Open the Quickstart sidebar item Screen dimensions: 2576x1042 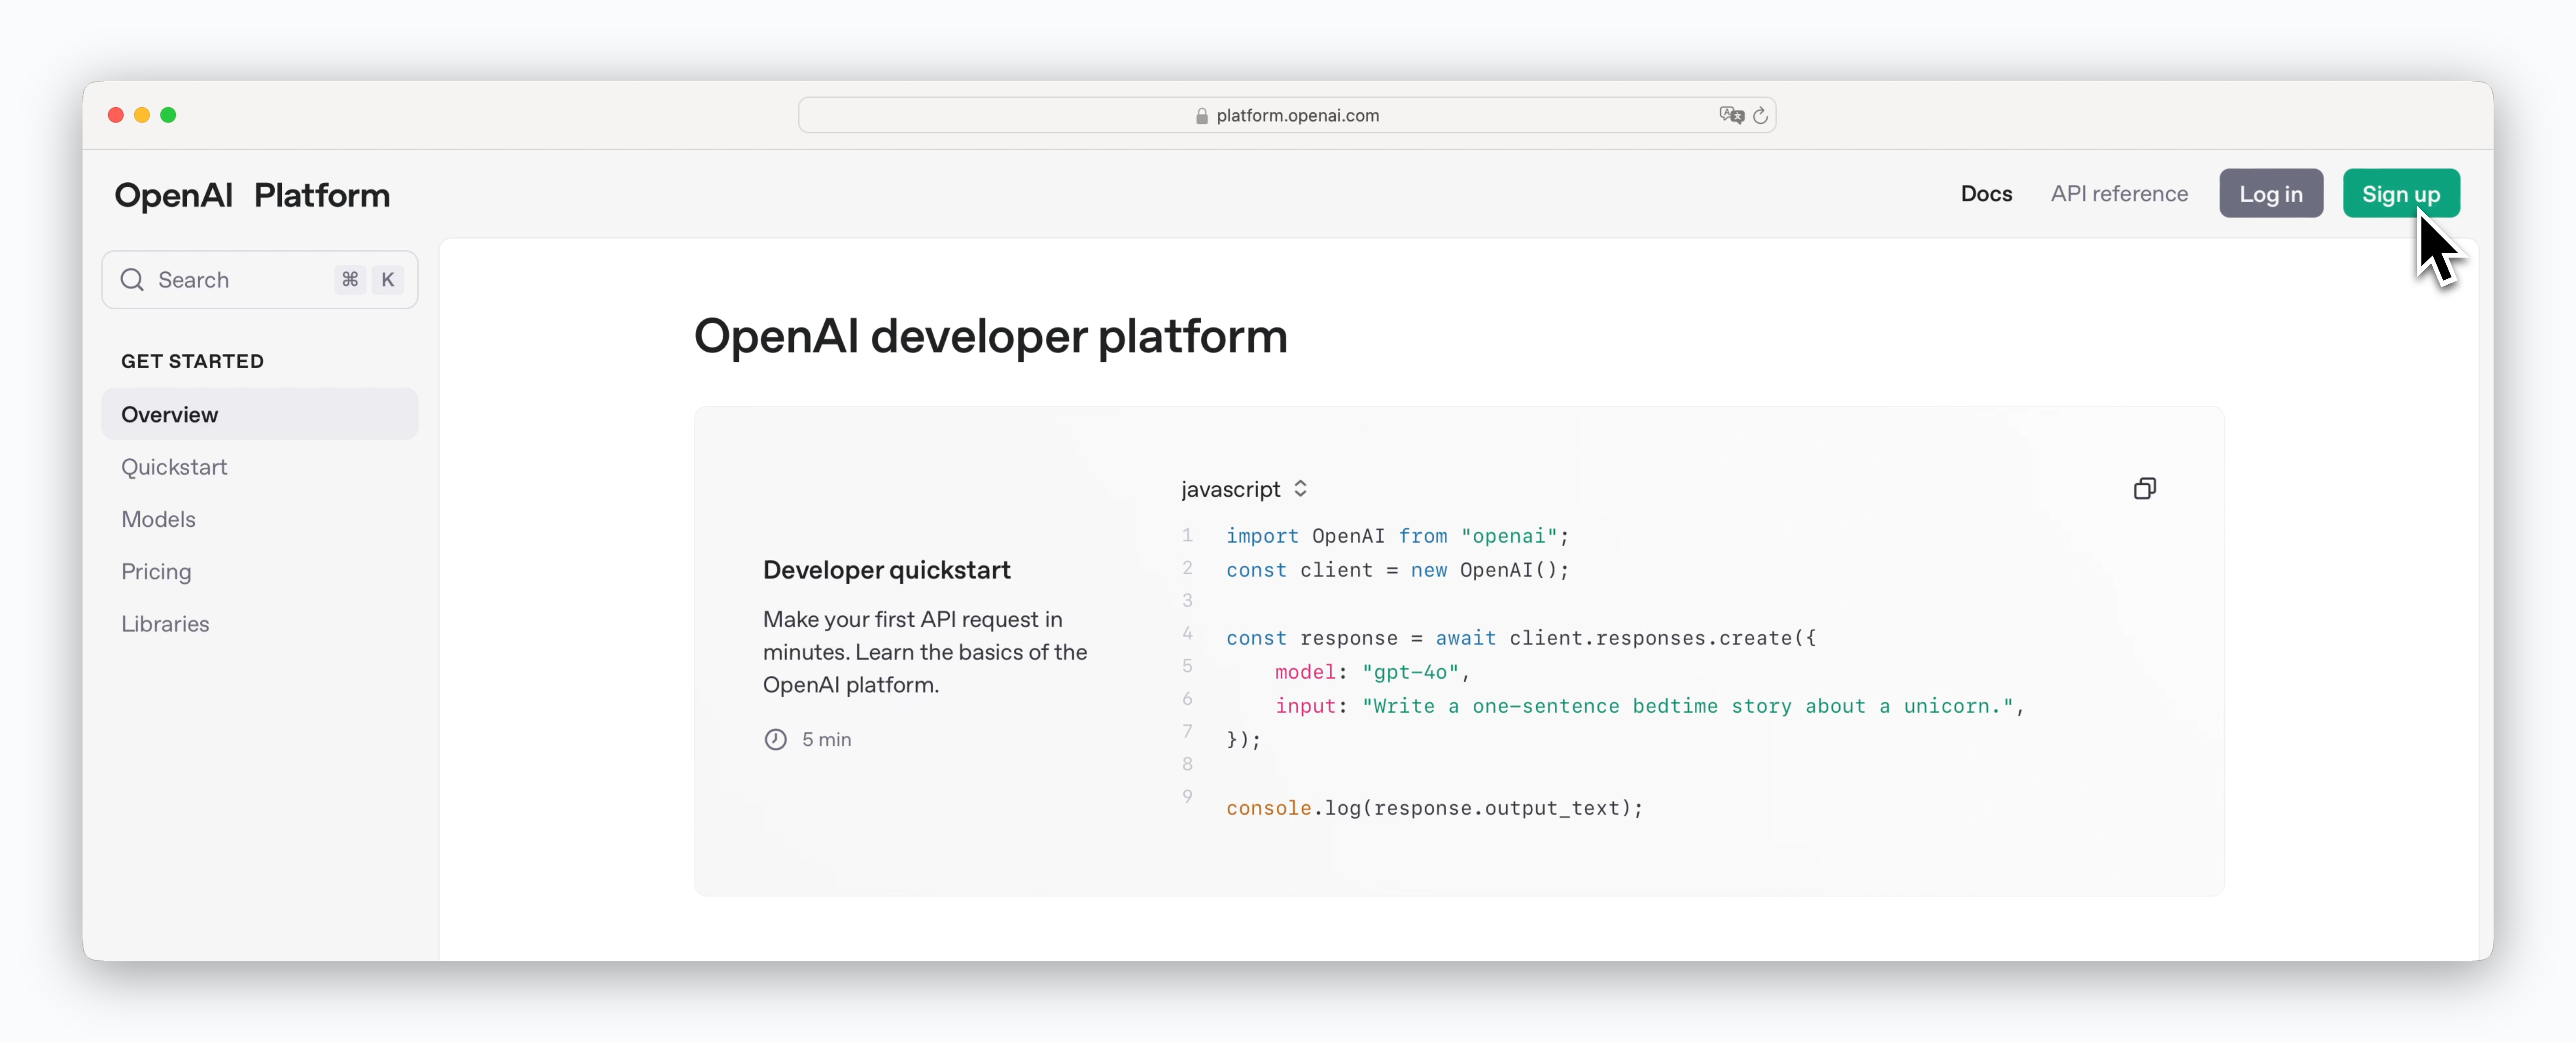pos(174,467)
